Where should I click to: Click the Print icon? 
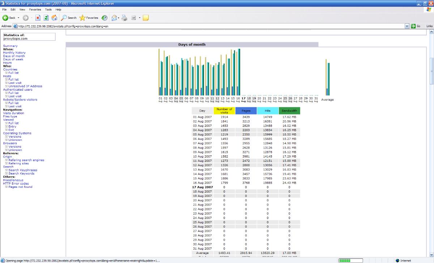pos(124,18)
